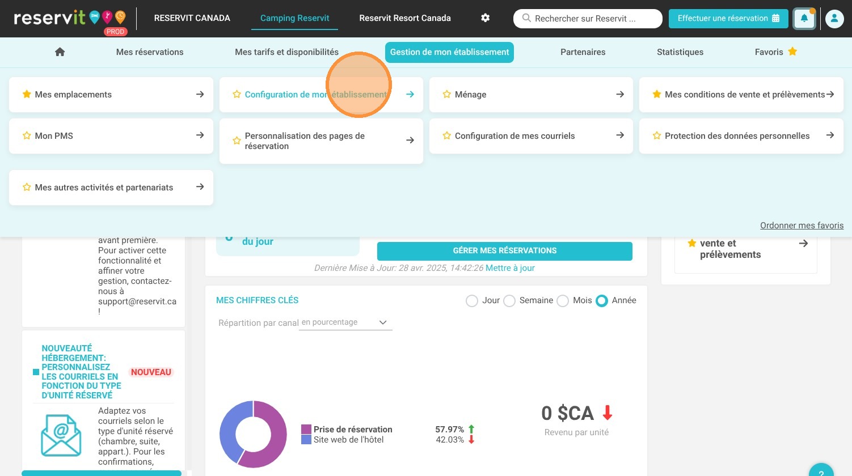Screen dimensions: 852x476
Task: Toggle favorite star for Ménage
Action: (447, 94)
